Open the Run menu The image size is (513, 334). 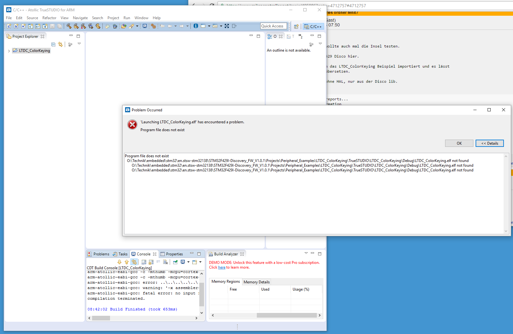click(127, 18)
